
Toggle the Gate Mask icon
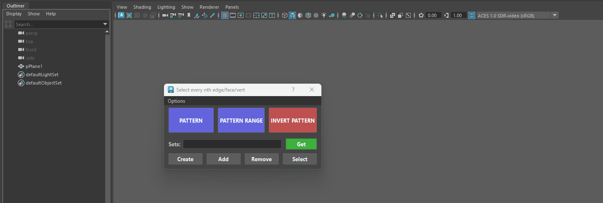[x=248, y=15]
